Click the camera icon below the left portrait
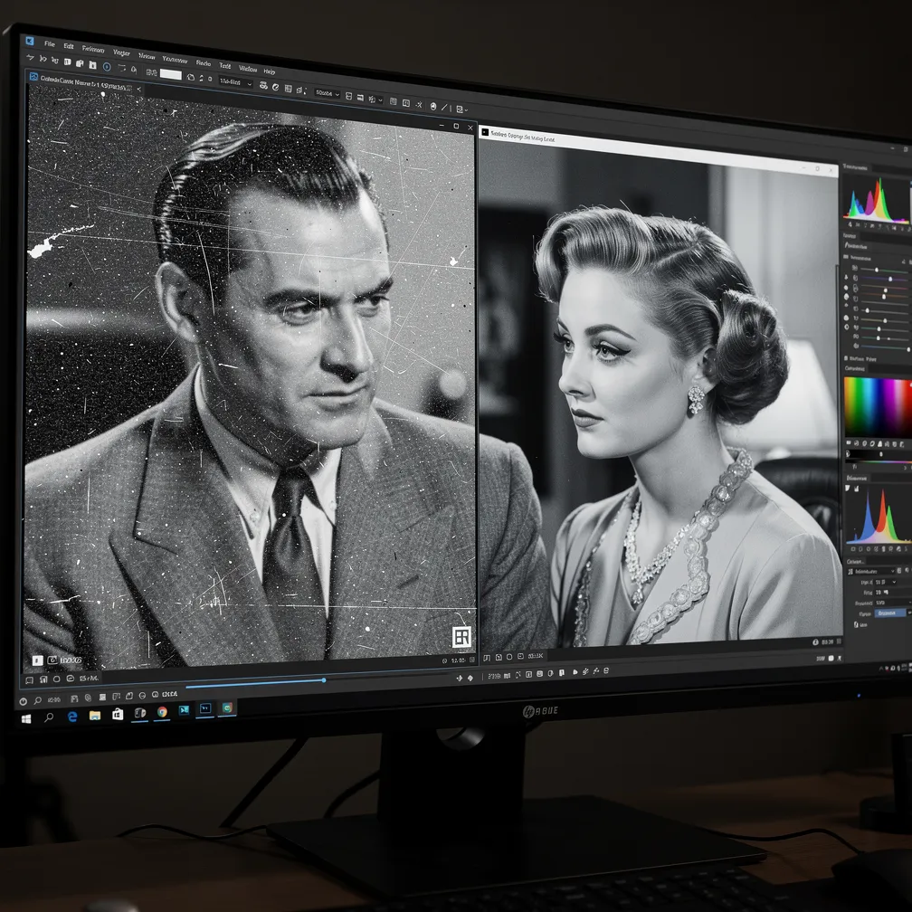Screen dimensions: 912x912 coord(52,660)
